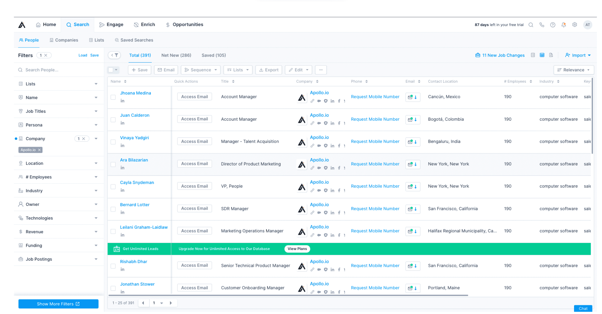Image resolution: width=602 pixels, height=314 pixels.
Task: Click Apollo.io company logo in Rishabh Dhar row
Action: (302, 266)
